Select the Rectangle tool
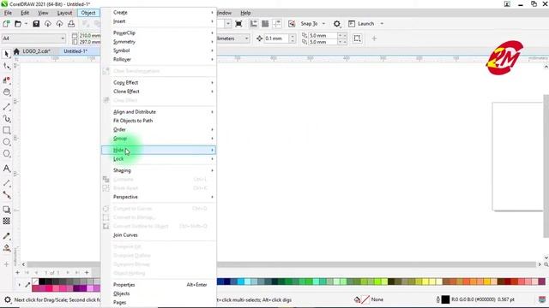This screenshot has height=308, width=549. (6, 130)
